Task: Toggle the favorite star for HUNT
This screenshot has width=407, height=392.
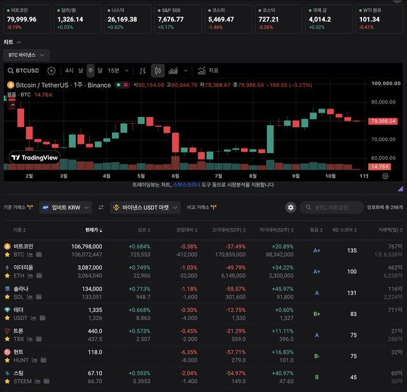Action: pyautogui.click(x=7, y=360)
